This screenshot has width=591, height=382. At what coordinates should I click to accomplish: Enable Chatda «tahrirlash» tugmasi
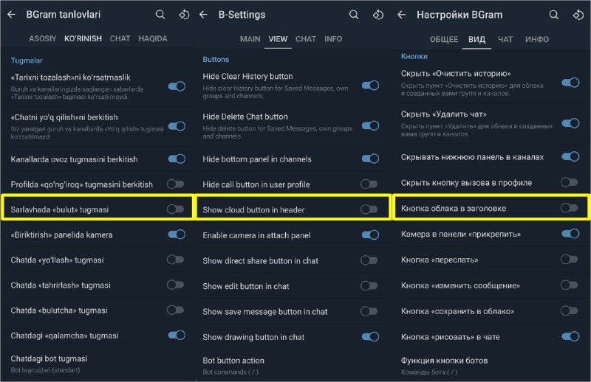pyautogui.click(x=176, y=285)
